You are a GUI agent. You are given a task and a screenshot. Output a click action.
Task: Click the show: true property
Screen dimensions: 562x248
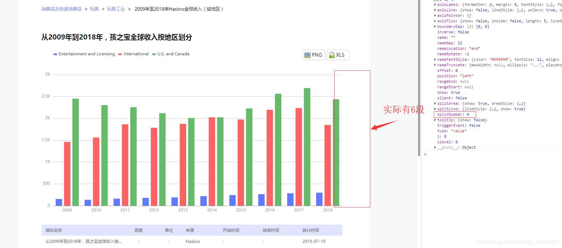[x=448, y=92]
